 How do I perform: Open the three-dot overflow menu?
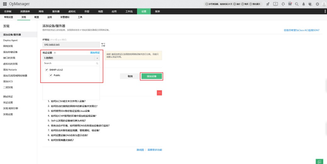click(325, 11)
